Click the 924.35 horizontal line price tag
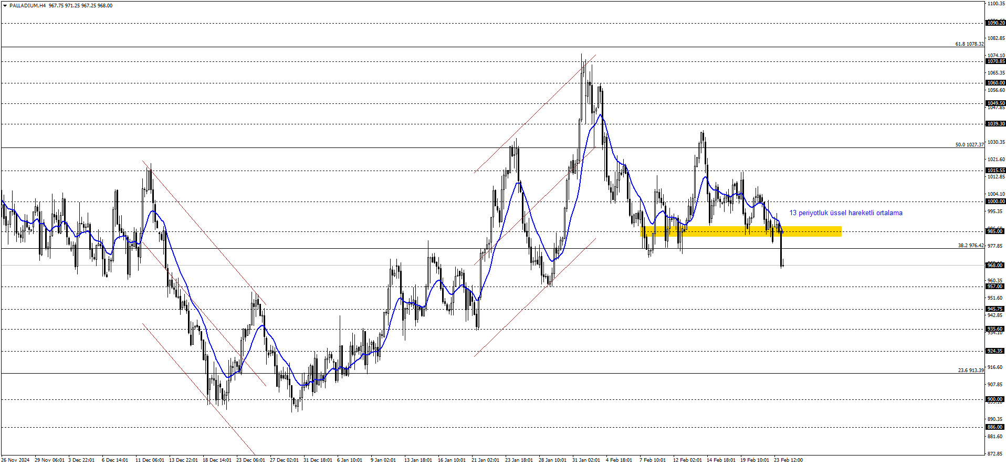The height and width of the screenshot is (466, 1006). 995,351
